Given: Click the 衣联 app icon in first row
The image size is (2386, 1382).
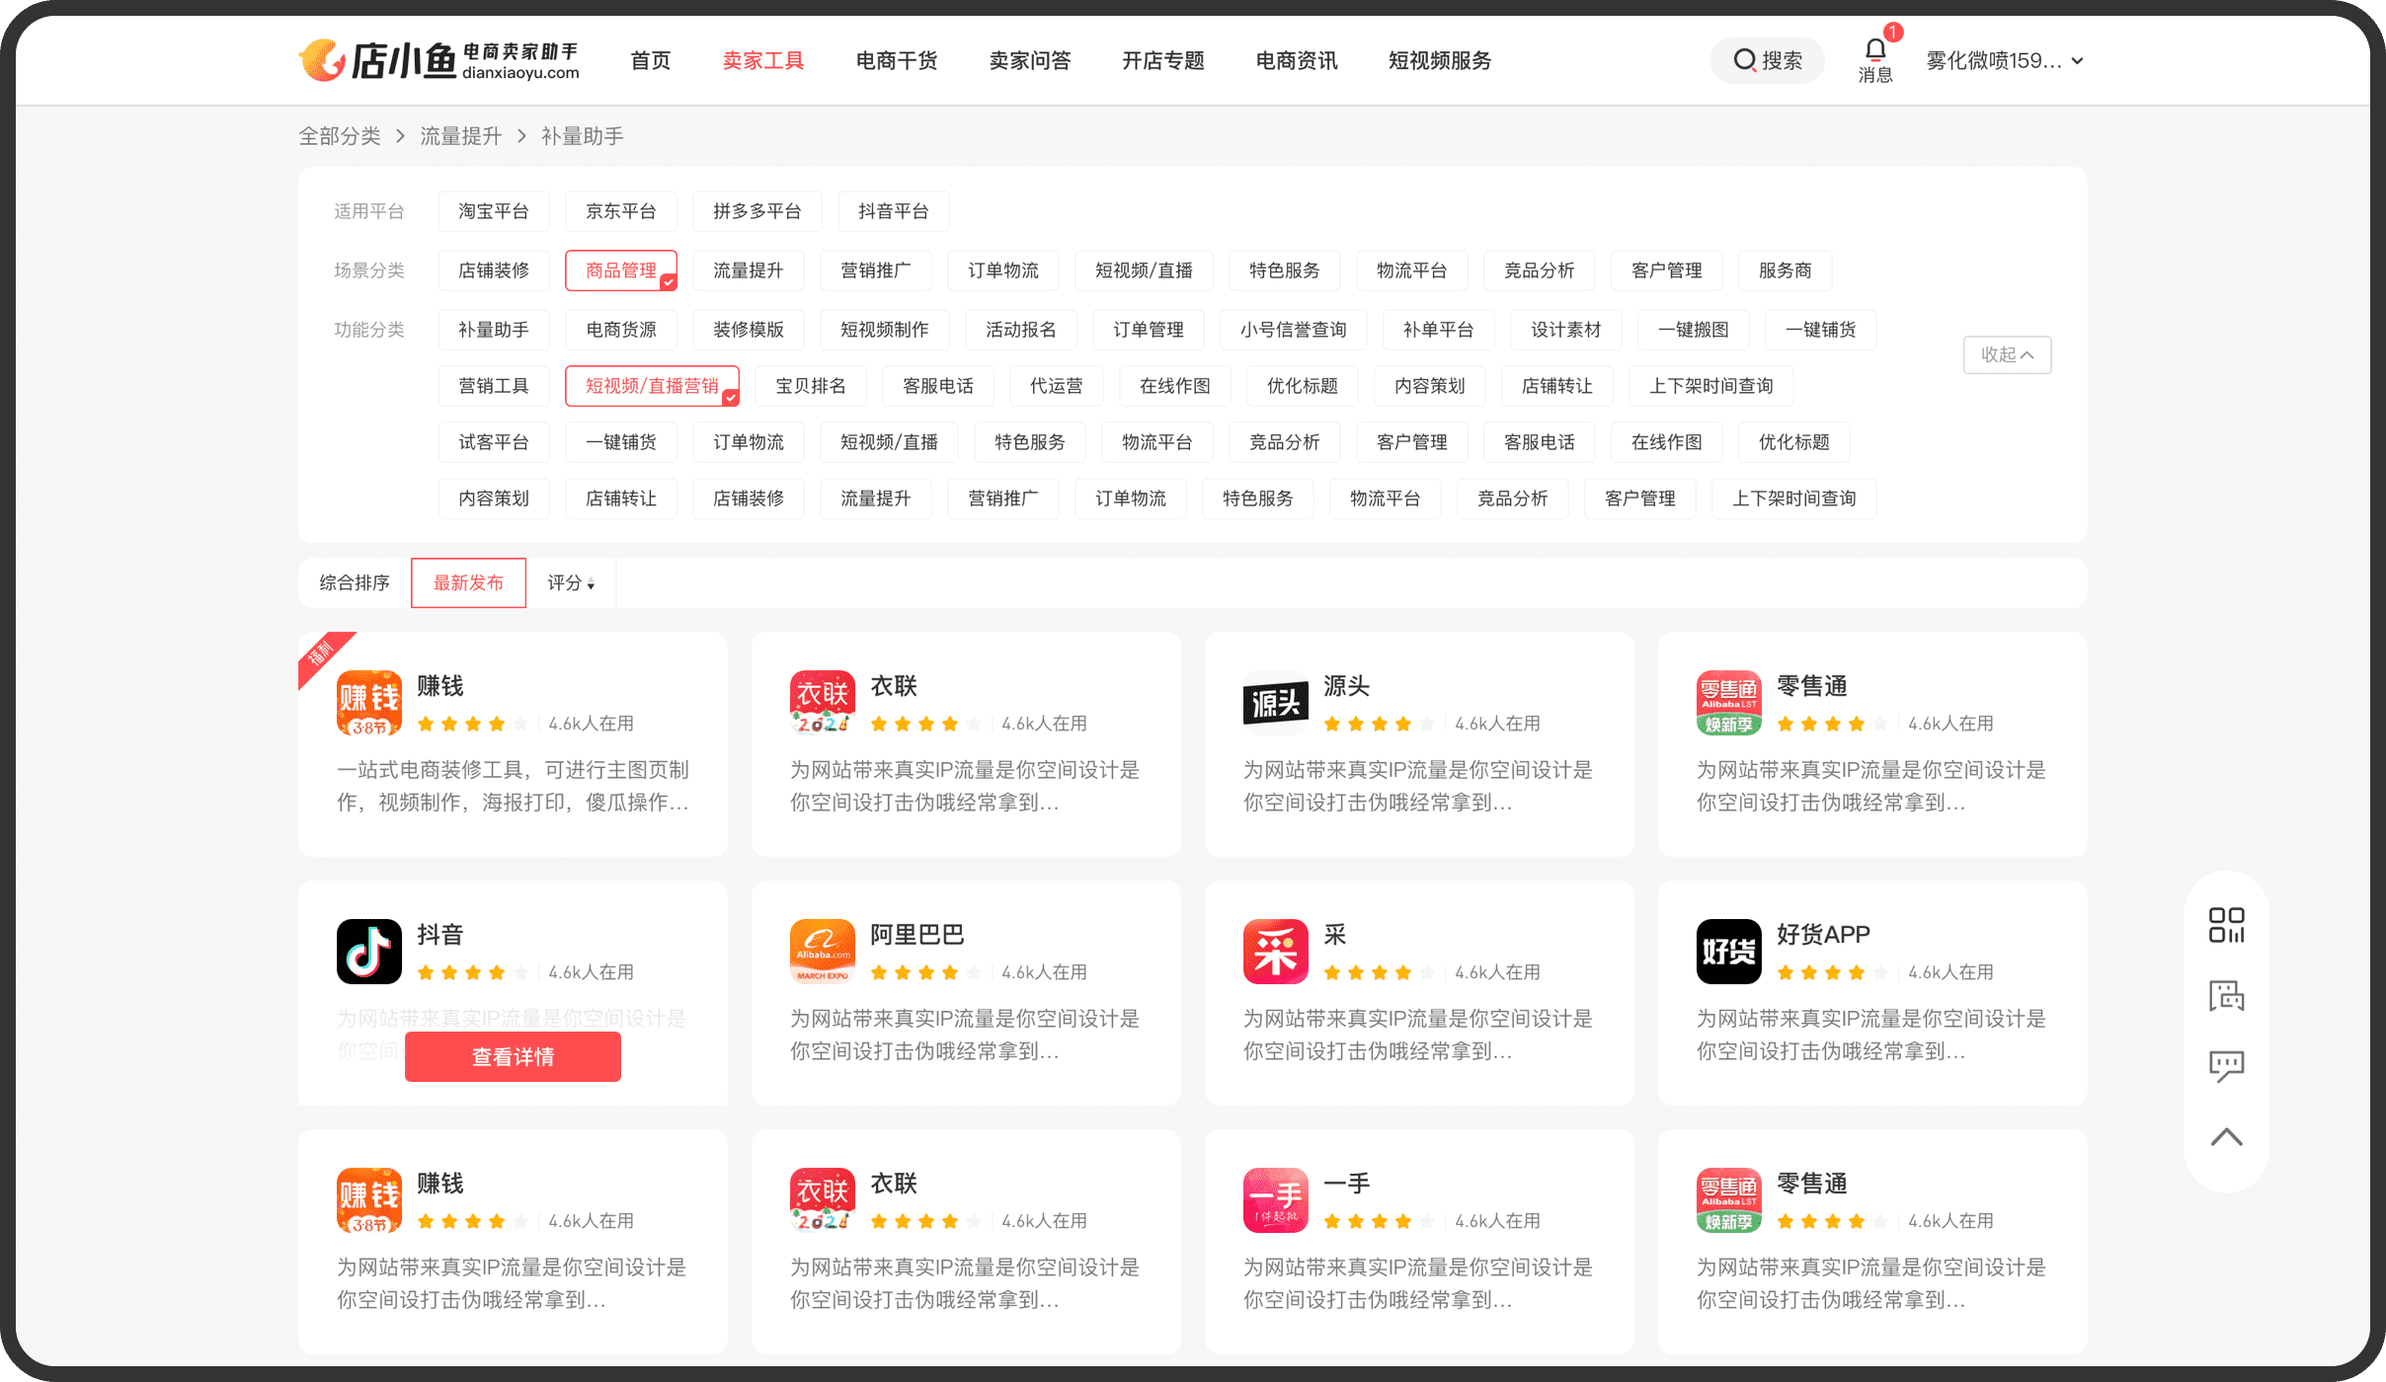Looking at the screenshot, I should (x=823, y=703).
